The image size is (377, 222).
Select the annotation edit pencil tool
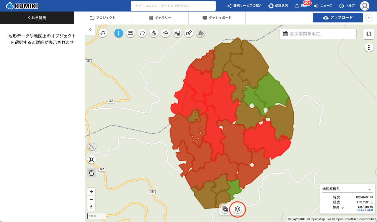pos(189,33)
